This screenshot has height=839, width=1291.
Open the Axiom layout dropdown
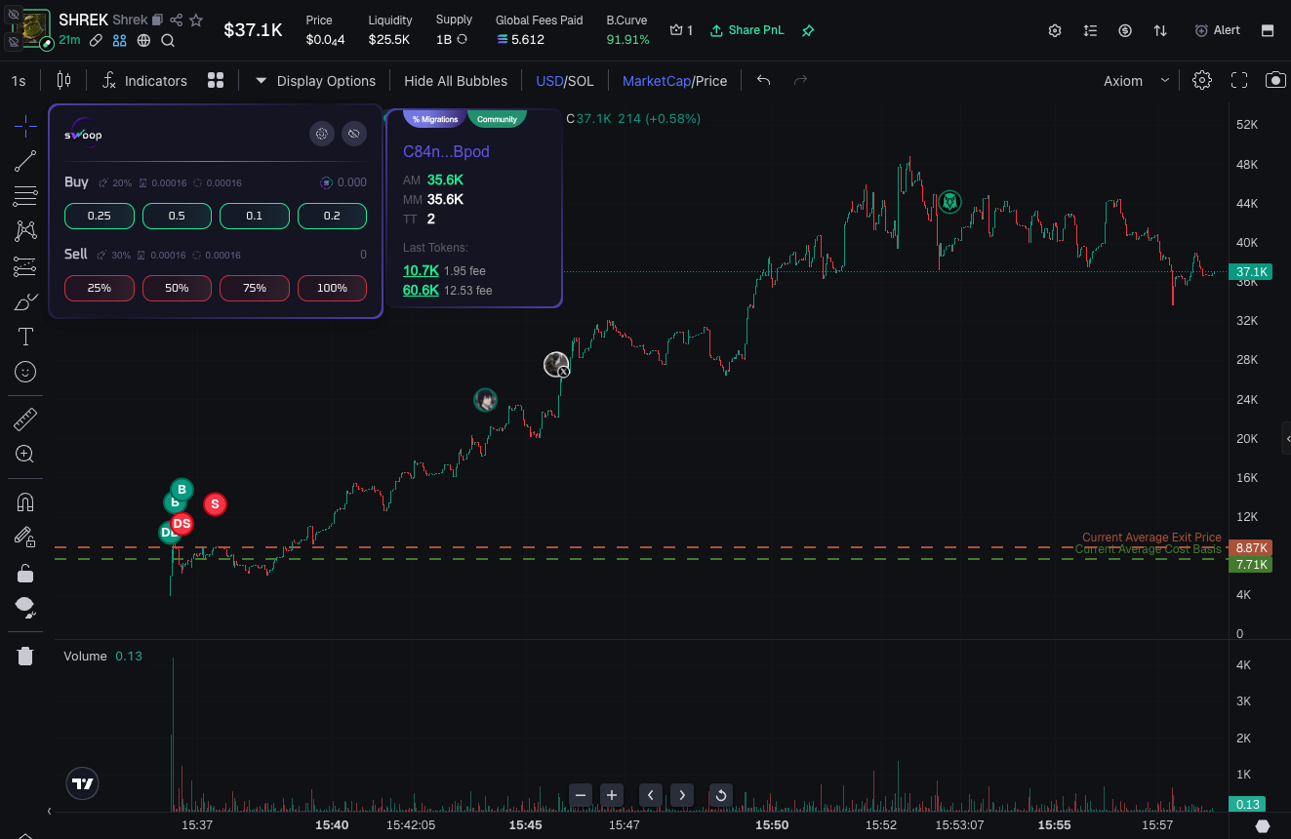[1135, 81]
